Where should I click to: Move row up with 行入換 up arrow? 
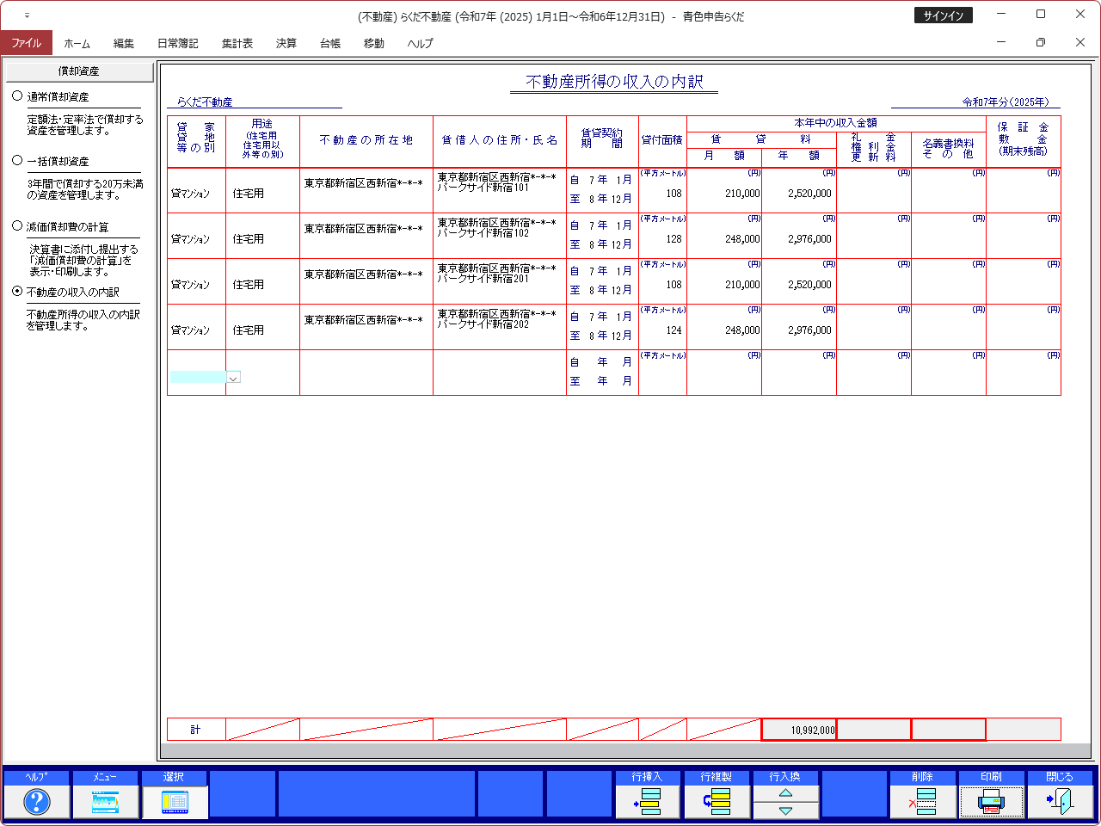[x=785, y=793]
